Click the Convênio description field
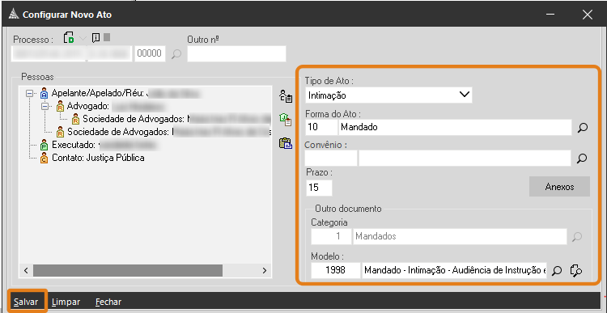This screenshot has width=607, height=313. (465, 159)
